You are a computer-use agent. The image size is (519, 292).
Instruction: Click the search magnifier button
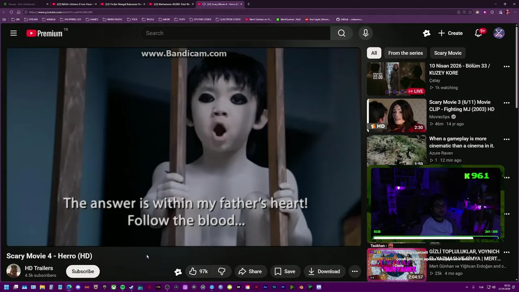(341, 33)
